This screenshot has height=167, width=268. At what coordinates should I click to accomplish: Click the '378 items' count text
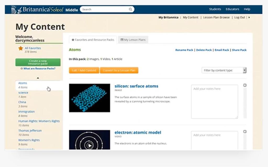click(31, 52)
